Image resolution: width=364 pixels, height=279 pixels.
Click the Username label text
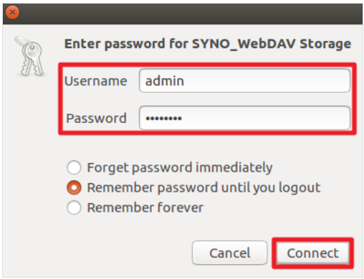95,81
